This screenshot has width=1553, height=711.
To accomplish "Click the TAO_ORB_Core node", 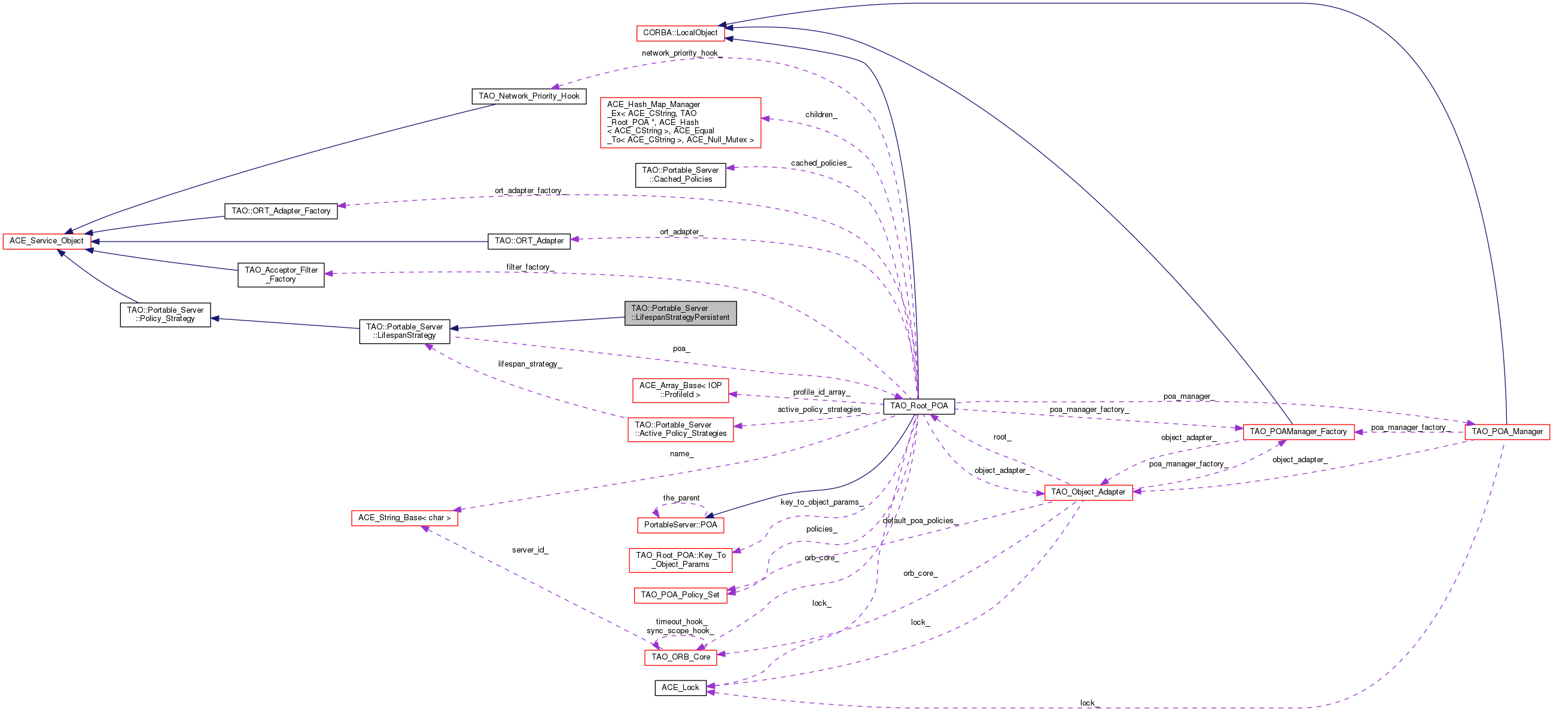I will click(x=680, y=657).
